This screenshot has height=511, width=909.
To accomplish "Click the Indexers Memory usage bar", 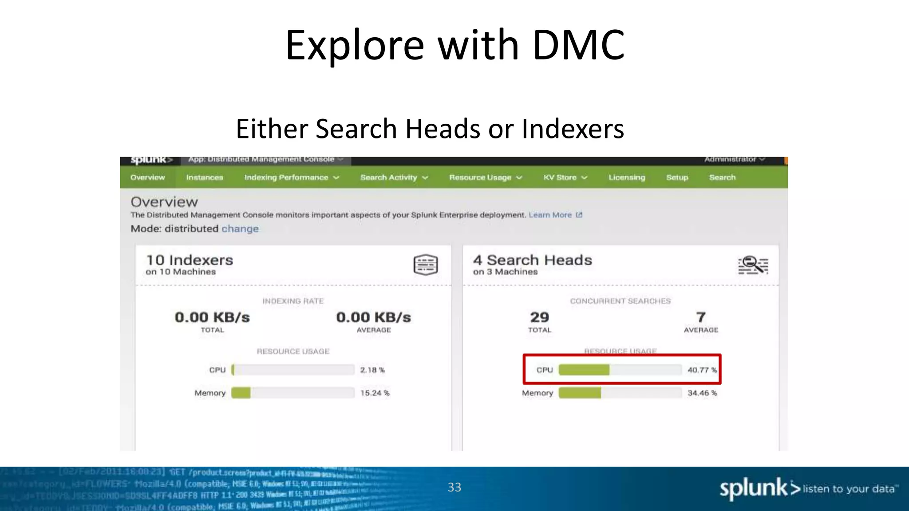I will 293,393.
